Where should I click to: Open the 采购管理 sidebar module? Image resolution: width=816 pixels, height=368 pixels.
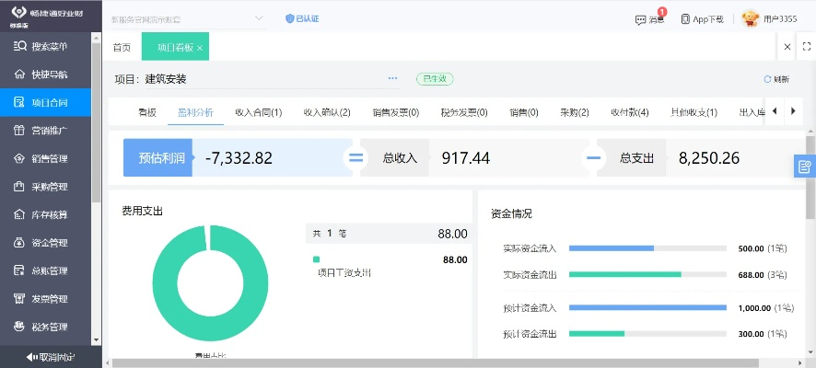click(x=46, y=187)
